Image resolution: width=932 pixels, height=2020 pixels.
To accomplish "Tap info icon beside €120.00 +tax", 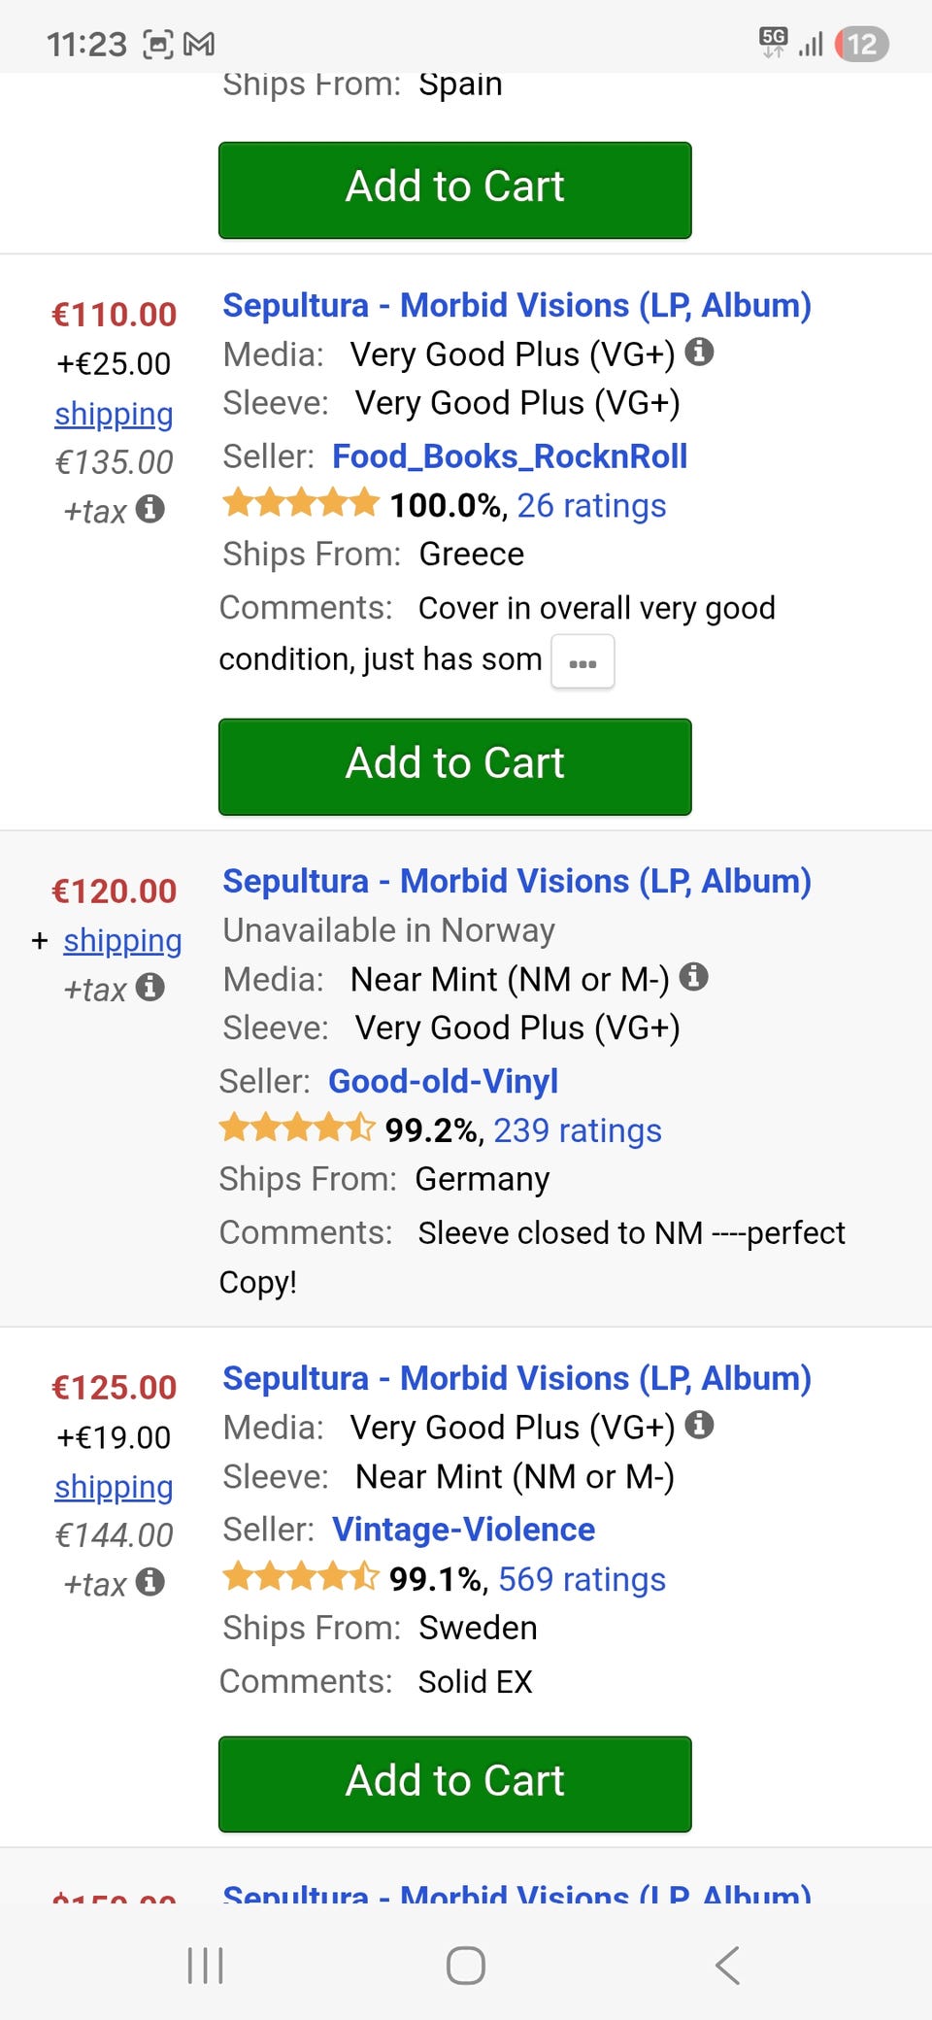I will (x=150, y=987).
